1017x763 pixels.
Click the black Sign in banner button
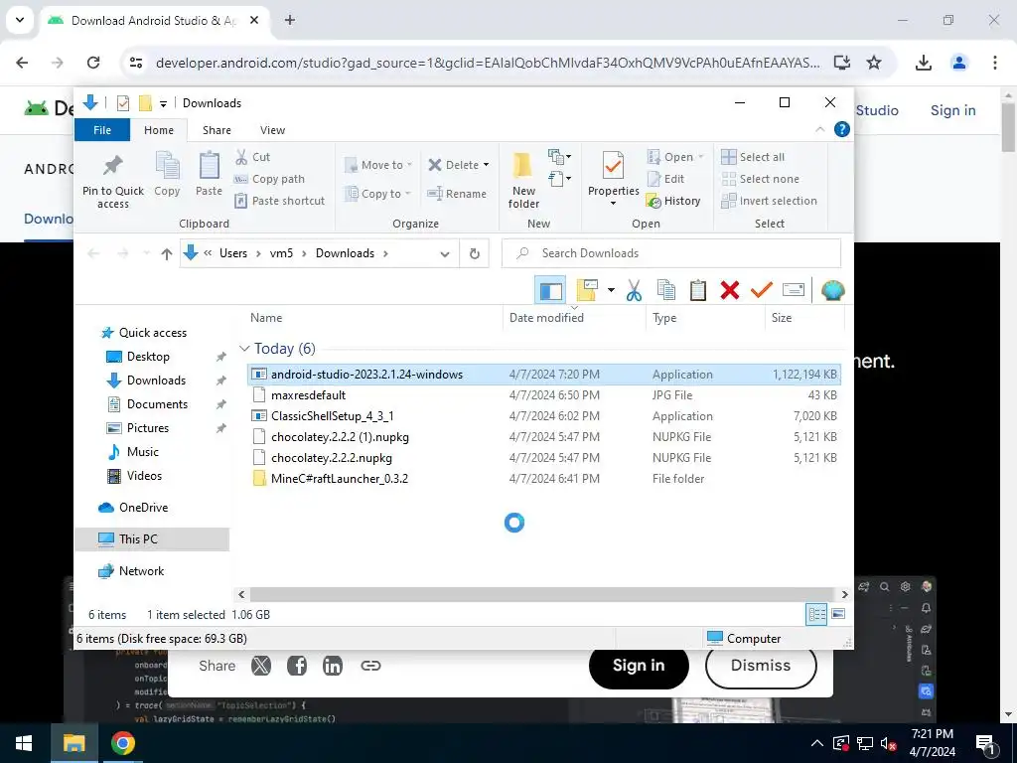(639, 666)
